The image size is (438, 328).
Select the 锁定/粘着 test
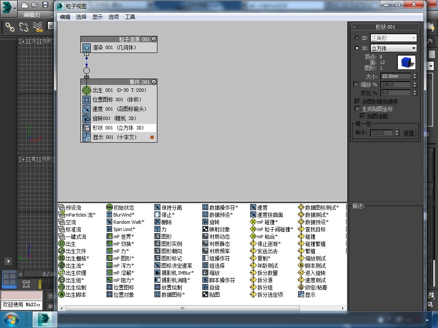pos(313,287)
